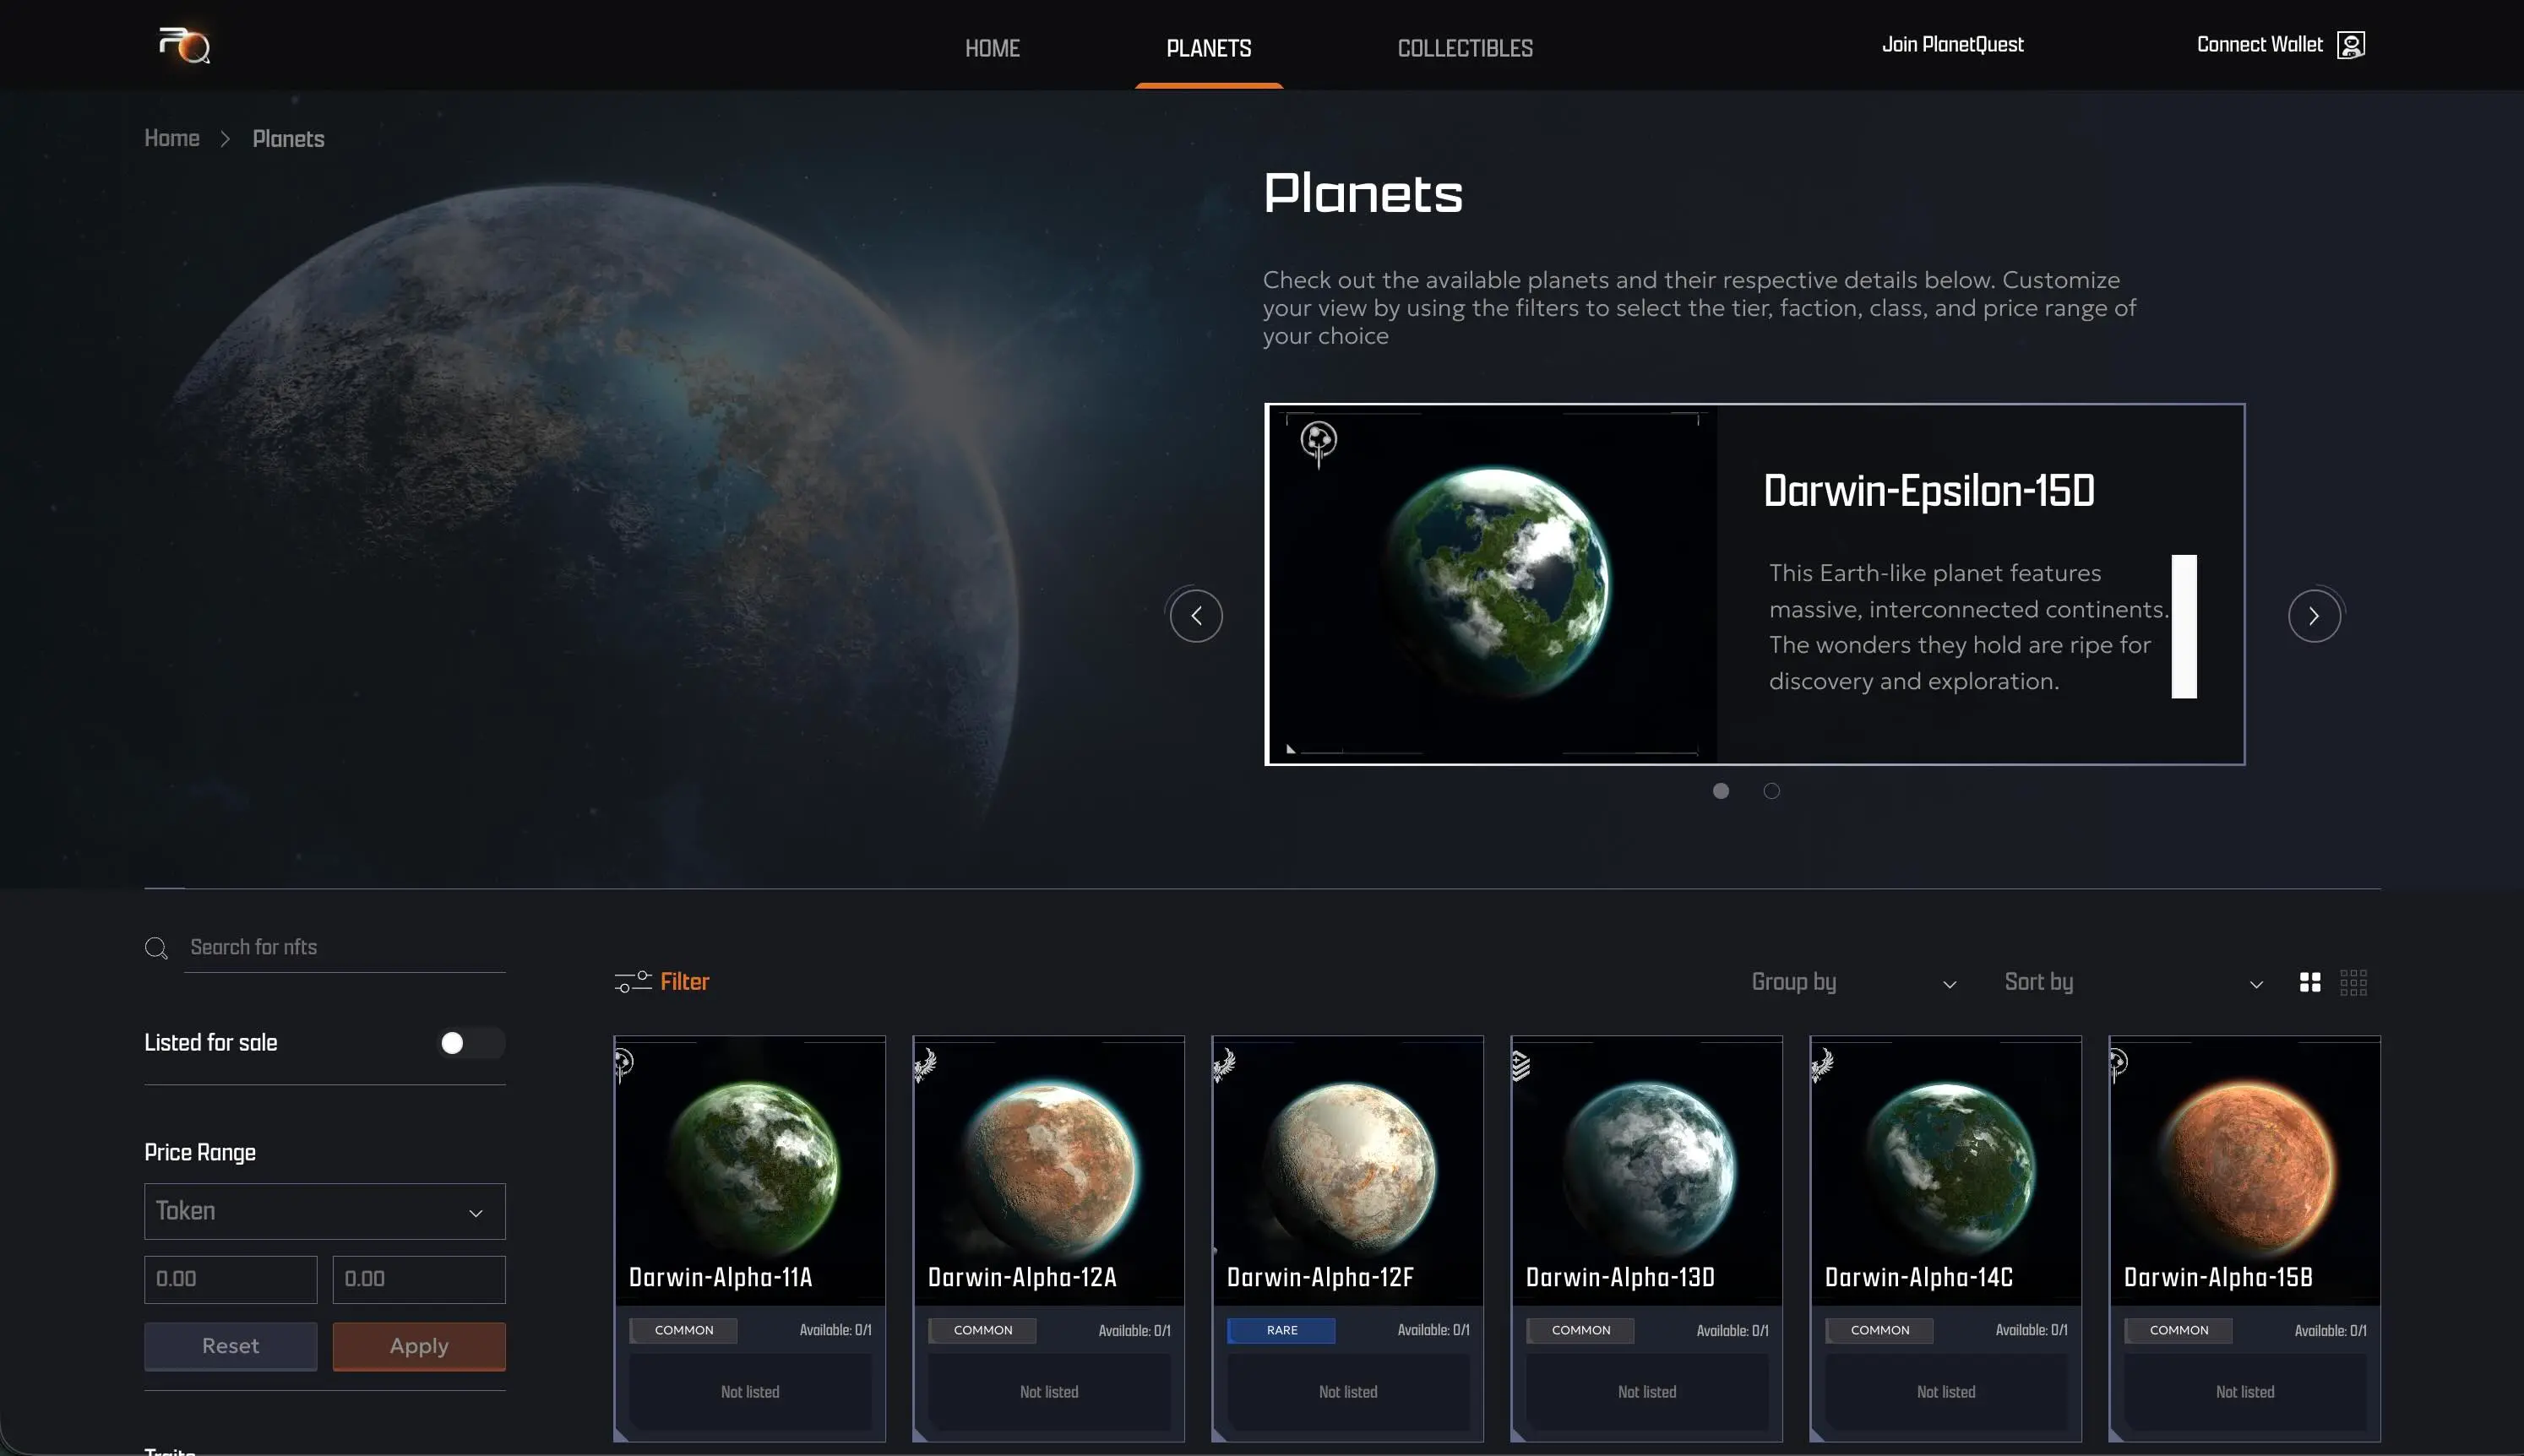Go to previous featured planet arrow
This screenshot has height=1456, width=2524.
tap(1196, 616)
